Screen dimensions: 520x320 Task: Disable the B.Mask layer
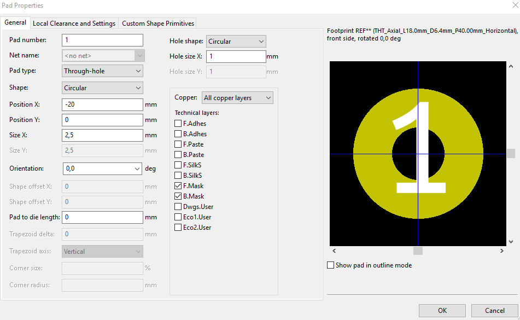178,196
